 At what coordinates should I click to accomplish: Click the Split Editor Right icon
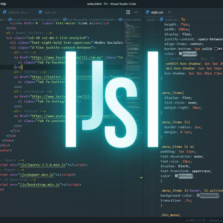click(128, 12)
